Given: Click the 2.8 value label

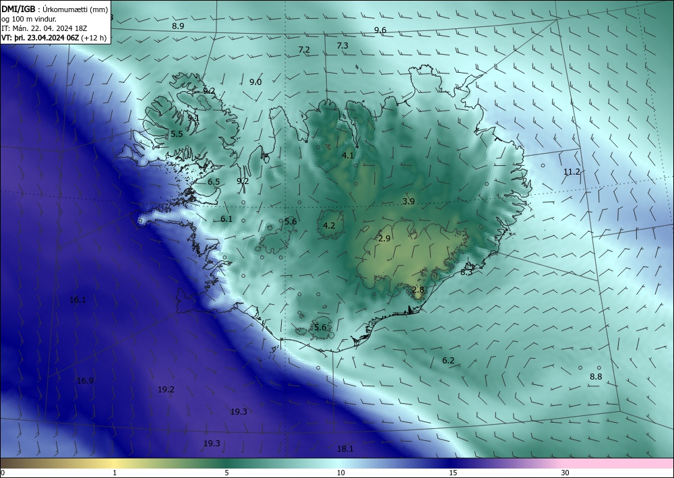Looking at the screenshot, I should 418,290.
